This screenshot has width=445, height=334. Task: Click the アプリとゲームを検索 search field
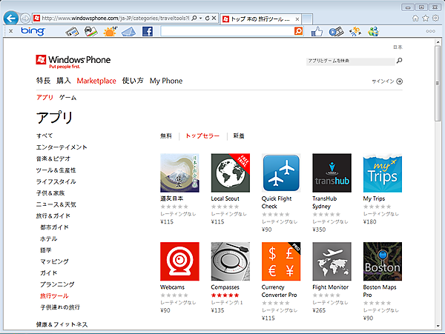(351, 61)
